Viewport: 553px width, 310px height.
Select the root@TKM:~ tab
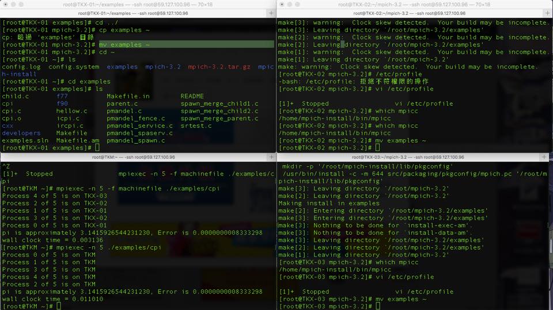pos(133,157)
